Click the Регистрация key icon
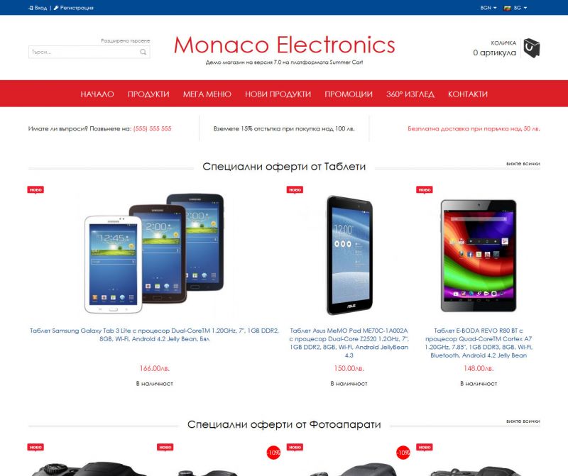The height and width of the screenshot is (476, 568). point(56,8)
